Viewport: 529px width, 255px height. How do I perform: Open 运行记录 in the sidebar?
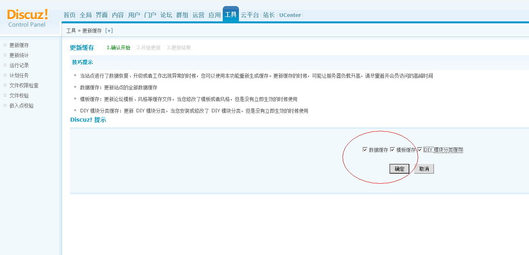(x=19, y=65)
